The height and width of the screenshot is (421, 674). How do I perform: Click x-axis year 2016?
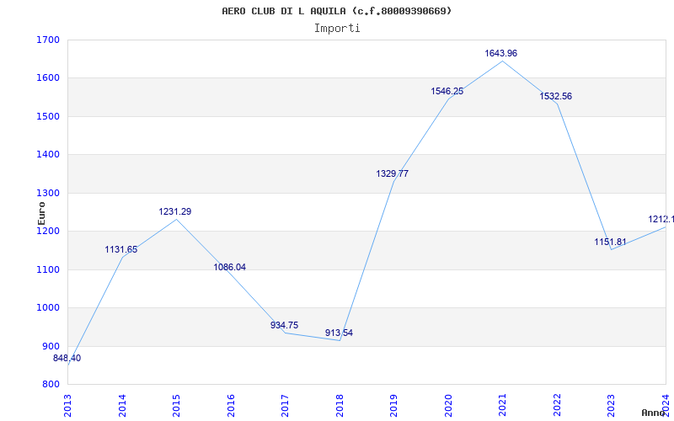click(x=231, y=405)
